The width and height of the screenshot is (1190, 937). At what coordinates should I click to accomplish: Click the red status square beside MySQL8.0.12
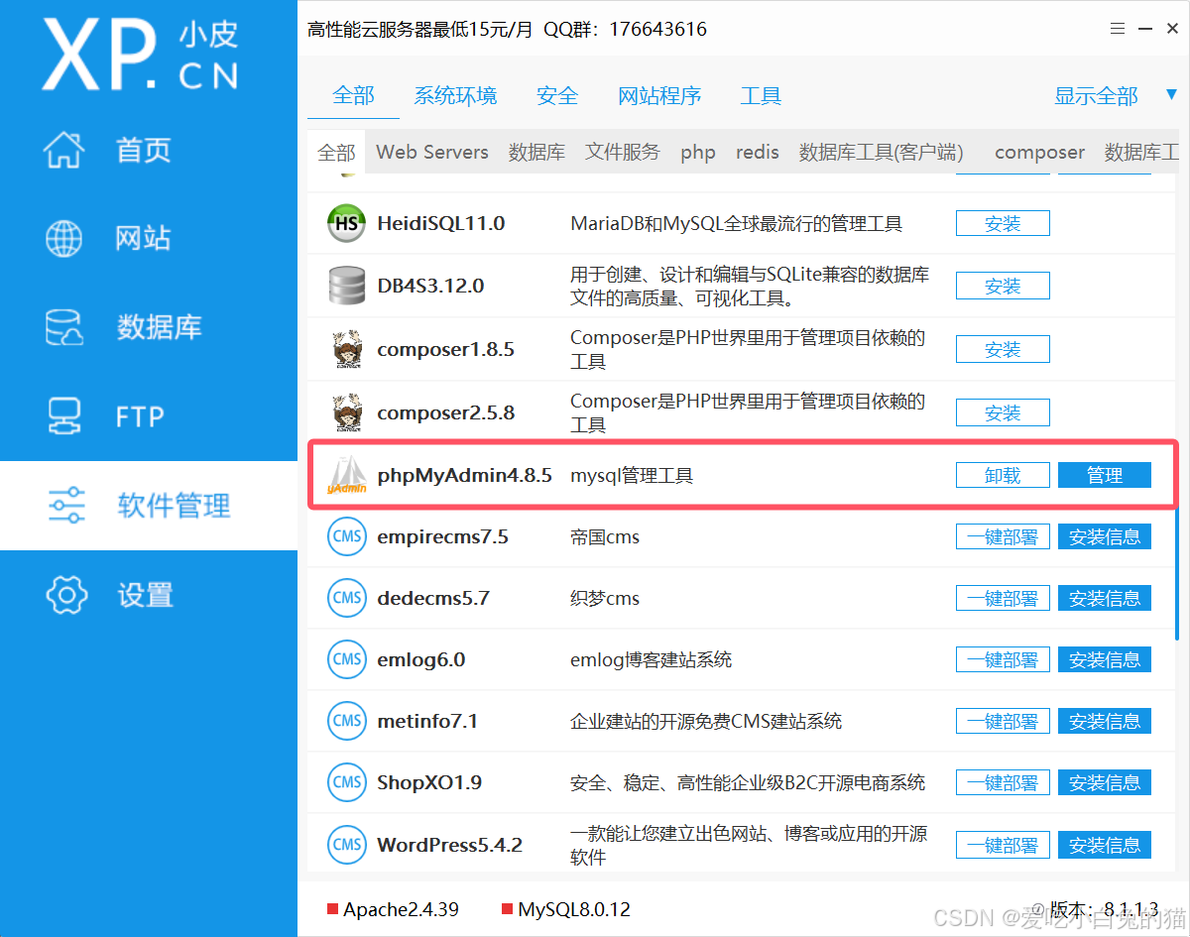508,909
